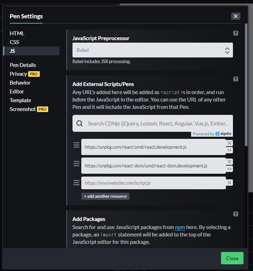The height and width of the screenshot is (271, 253).
Task: Click the green Close button
Action: coord(232,258)
